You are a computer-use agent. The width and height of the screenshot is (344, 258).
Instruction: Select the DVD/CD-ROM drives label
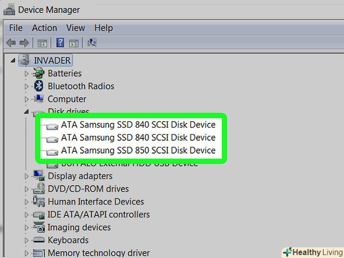coord(88,189)
